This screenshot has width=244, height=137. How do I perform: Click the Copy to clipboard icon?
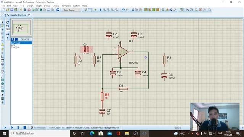click(136, 10)
